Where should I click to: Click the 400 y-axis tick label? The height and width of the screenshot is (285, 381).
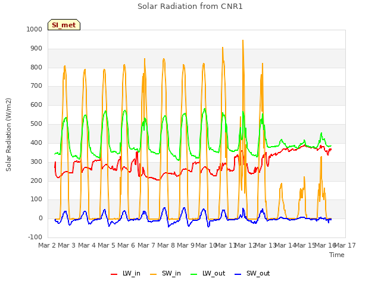click(36, 142)
